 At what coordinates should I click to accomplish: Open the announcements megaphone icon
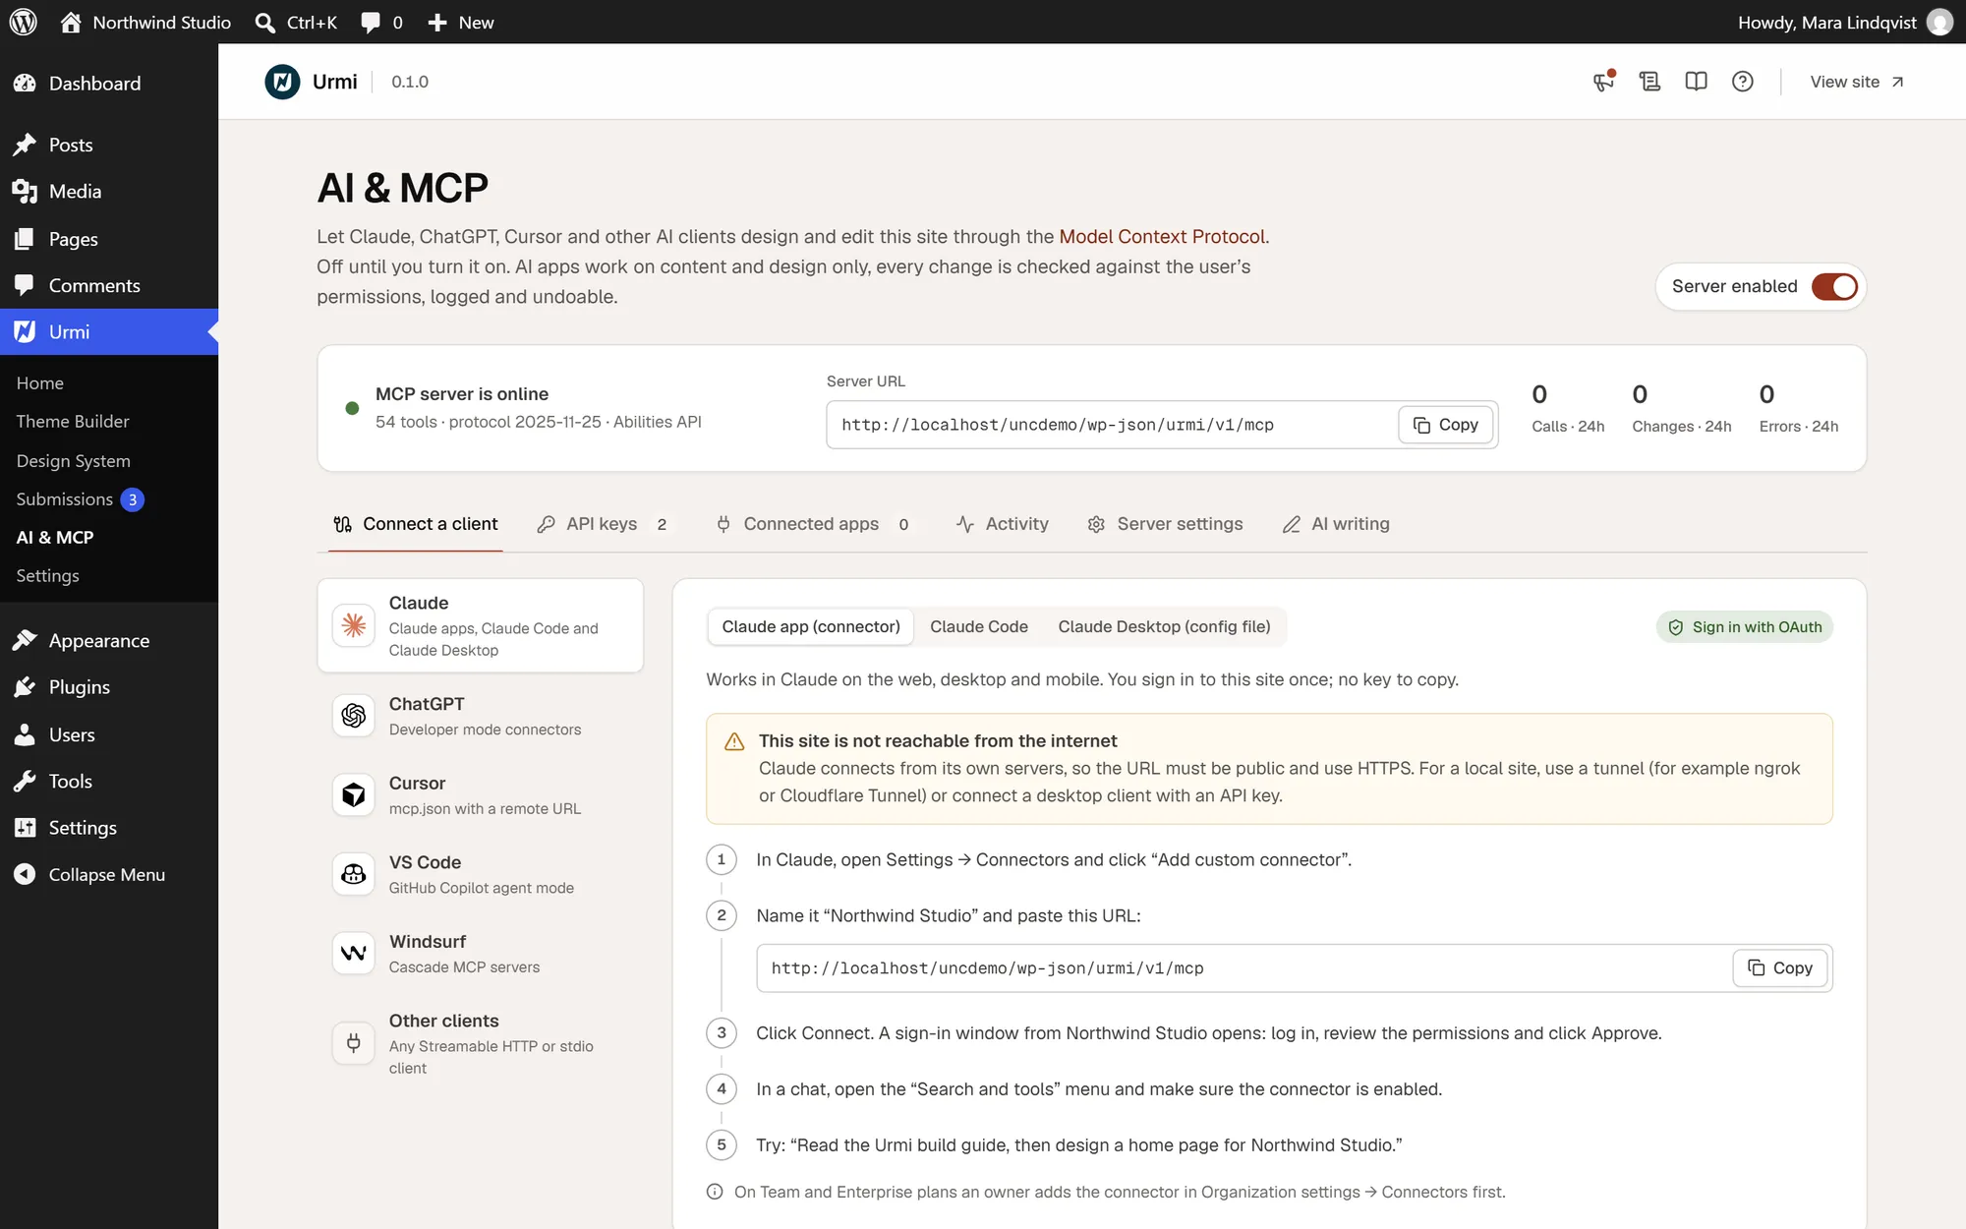(1603, 82)
